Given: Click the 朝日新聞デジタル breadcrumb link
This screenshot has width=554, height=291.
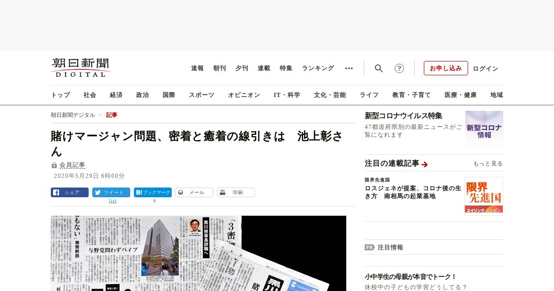Looking at the screenshot, I should click(73, 115).
